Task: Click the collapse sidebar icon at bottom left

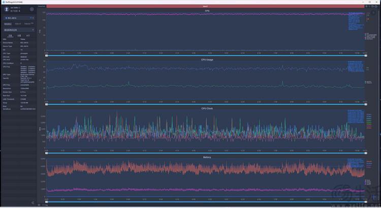Action: pos(33,203)
